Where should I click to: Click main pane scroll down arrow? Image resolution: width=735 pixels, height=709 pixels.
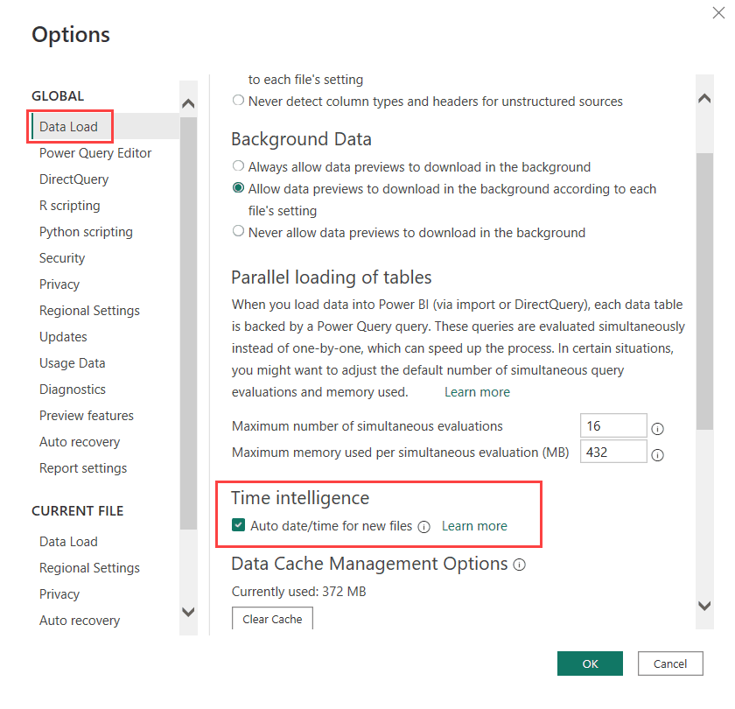704,606
